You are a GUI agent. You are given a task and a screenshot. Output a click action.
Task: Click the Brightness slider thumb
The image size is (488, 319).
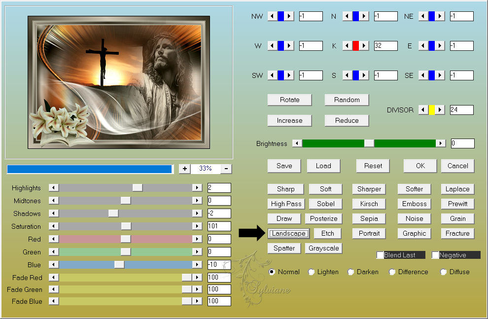pyautogui.click(x=369, y=143)
